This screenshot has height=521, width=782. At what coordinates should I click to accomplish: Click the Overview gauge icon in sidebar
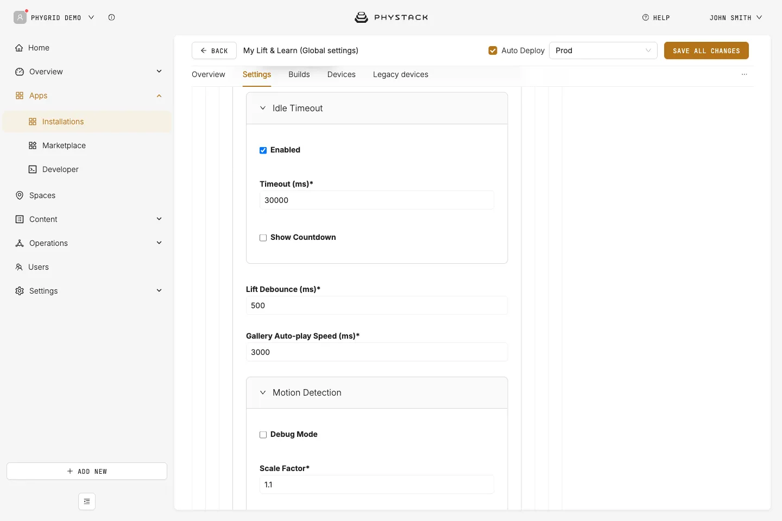pyautogui.click(x=20, y=72)
